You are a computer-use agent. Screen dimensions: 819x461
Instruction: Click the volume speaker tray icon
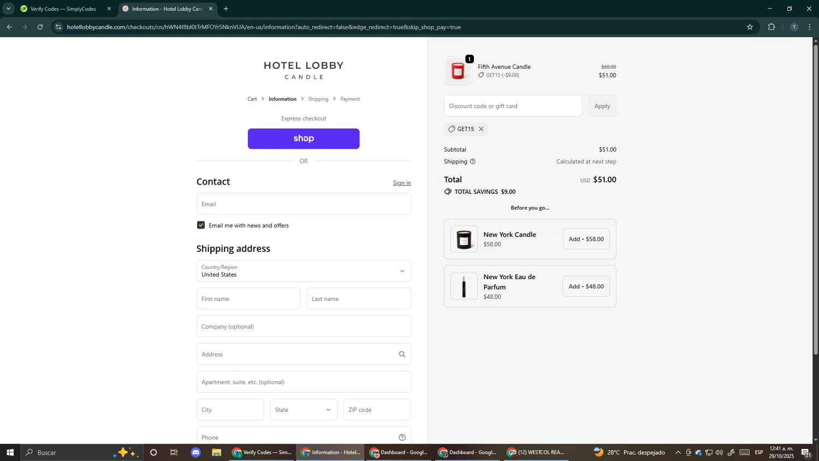pos(719,452)
